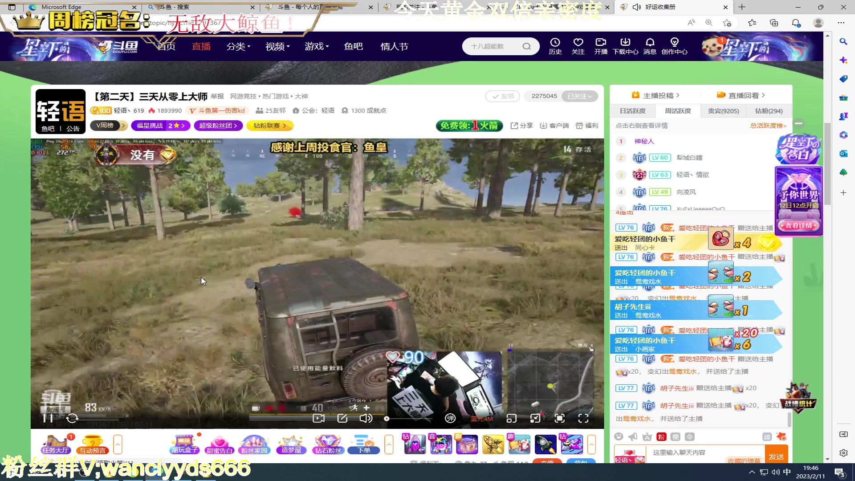Expand the 已关注 follow dropdown
The height and width of the screenshot is (481, 855).
579,96
